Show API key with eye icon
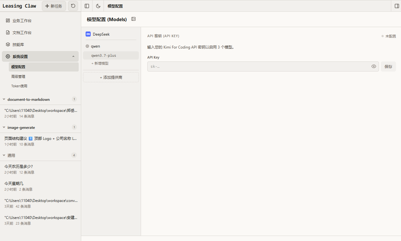 (x=374, y=66)
